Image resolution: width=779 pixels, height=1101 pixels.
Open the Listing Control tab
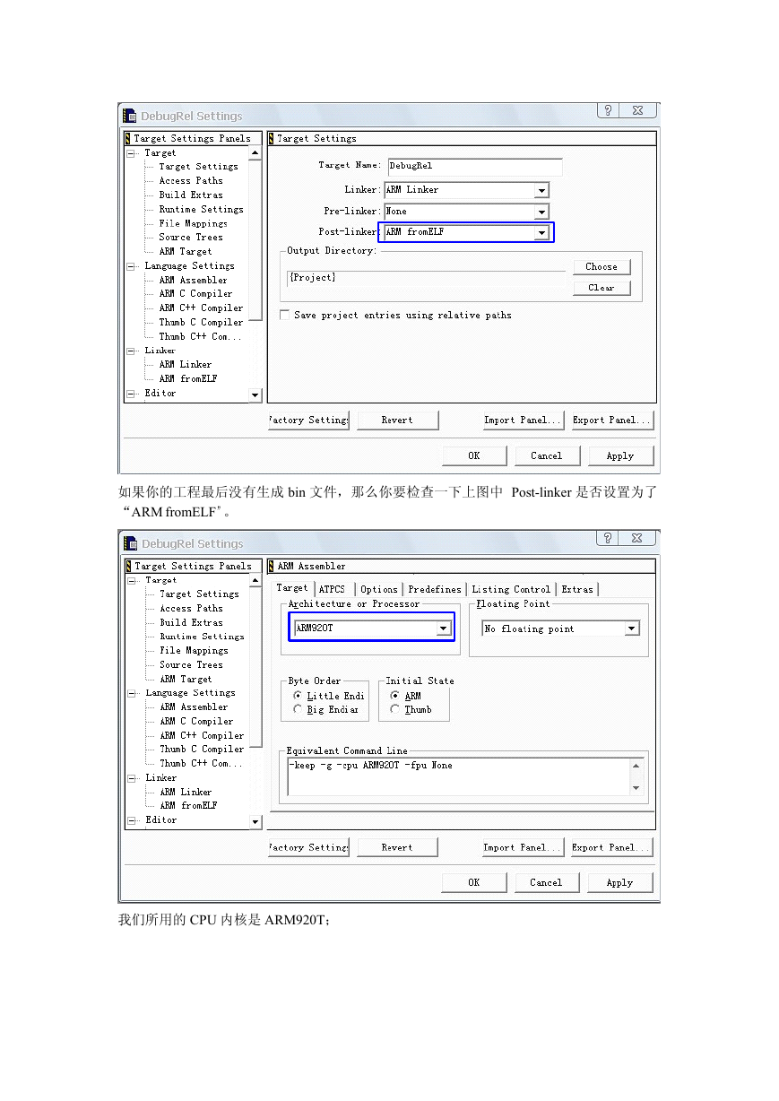(x=511, y=589)
